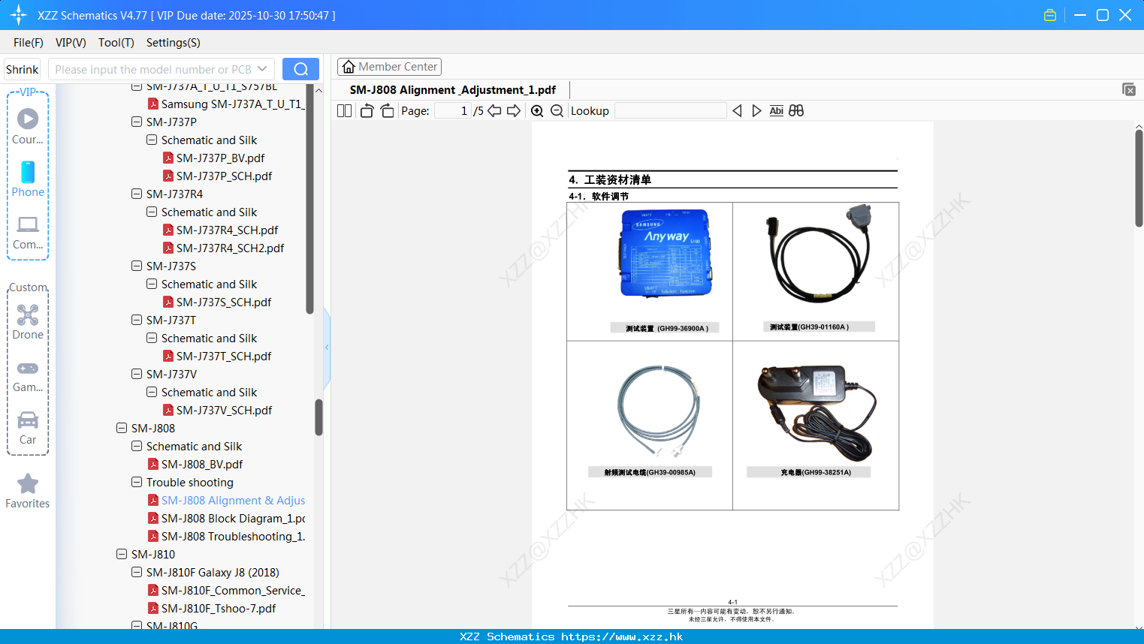Image resolution: width=1144 pixels, height=644 pixels.
Task: Open the Tool(T) menu
Action: click(116, 43)
